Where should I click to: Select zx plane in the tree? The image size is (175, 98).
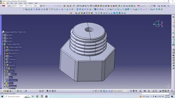[x=10, y=41]
